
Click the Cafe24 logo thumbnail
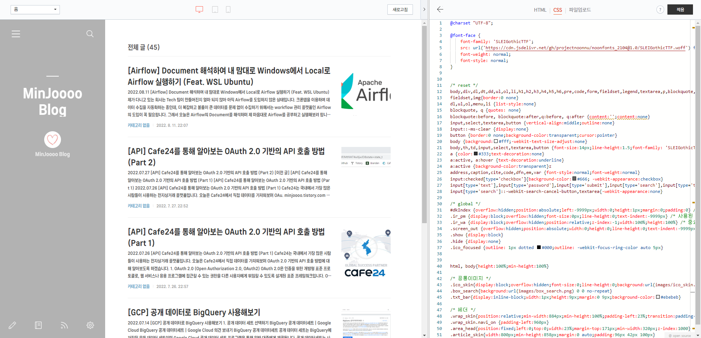366,252
